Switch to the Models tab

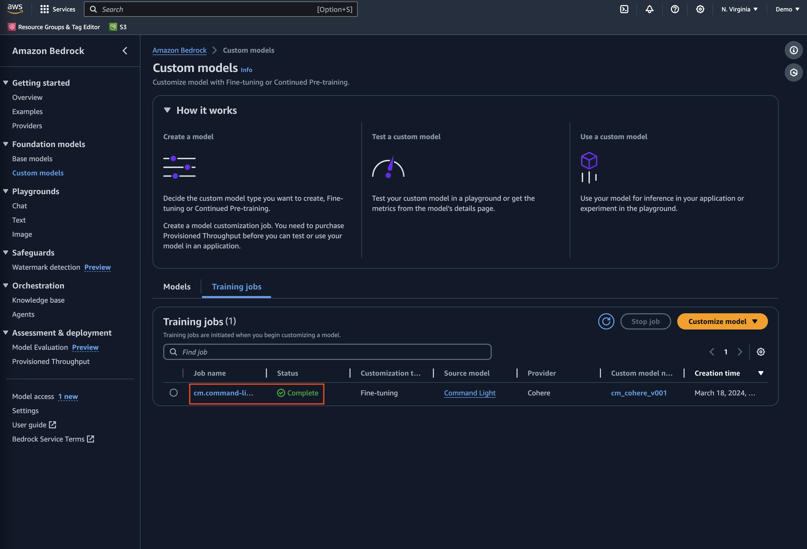(177, 286)
